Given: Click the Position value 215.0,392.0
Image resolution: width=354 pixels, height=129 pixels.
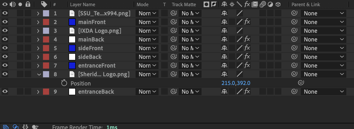Looking at the screenshot, I should (236, 83).
